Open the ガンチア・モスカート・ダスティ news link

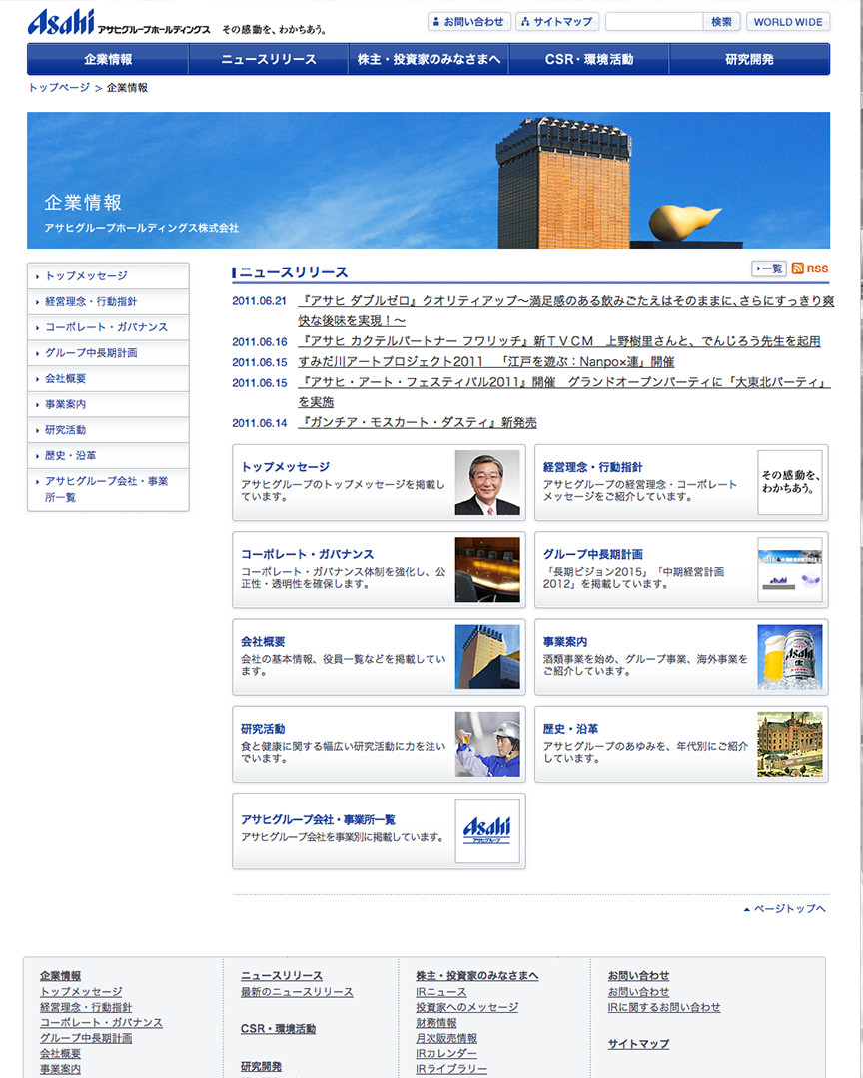418,423
